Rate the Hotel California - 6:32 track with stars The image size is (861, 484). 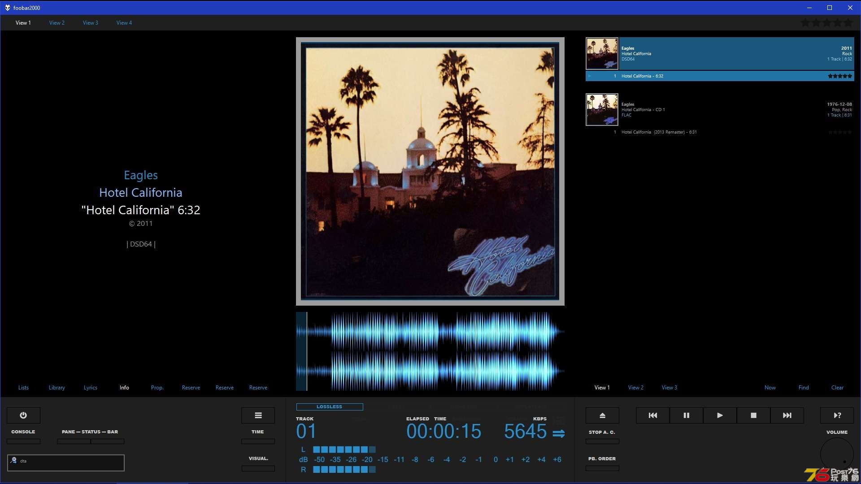(840, 76)
